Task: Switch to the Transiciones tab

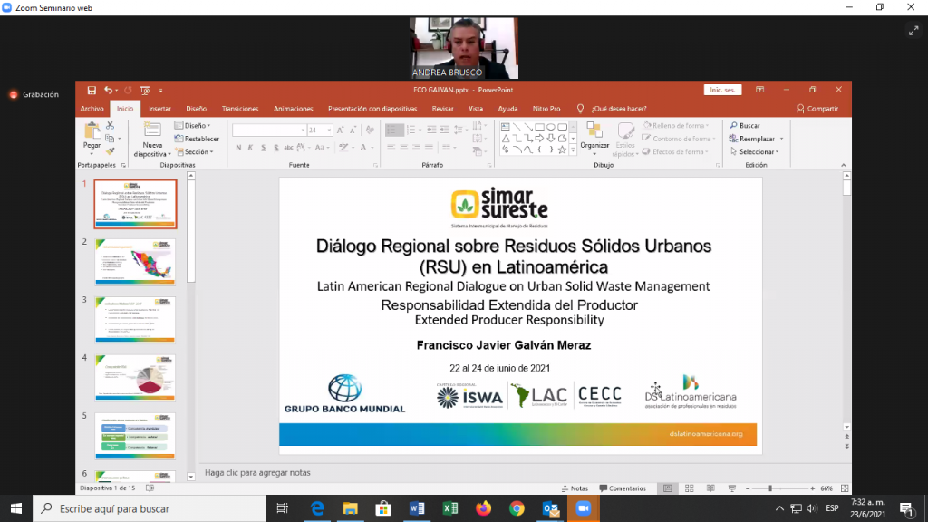Action: click(239, 109)
